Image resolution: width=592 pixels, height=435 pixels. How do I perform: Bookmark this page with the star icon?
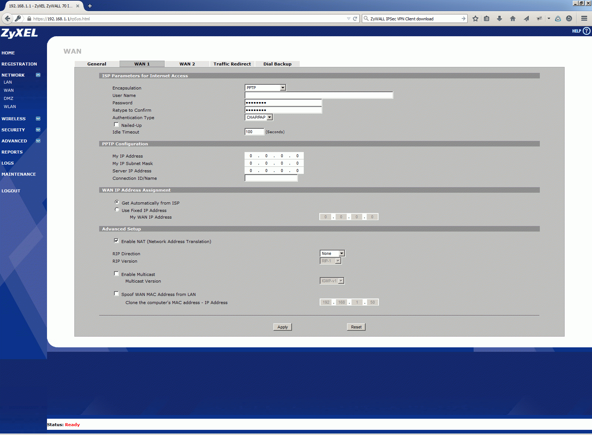[475, 18]
